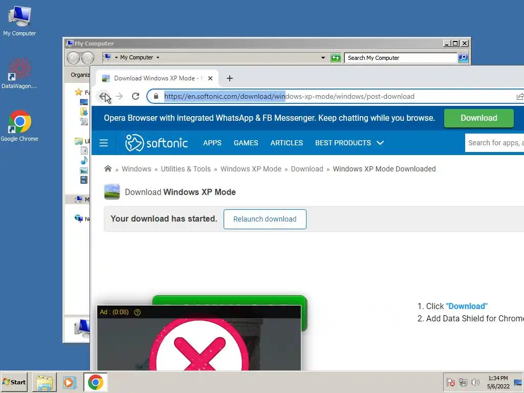The width and height of the screenshot is (524, 393).
Task: Open Windows Media Player from taskbar
Action: [x=70, y=382]
